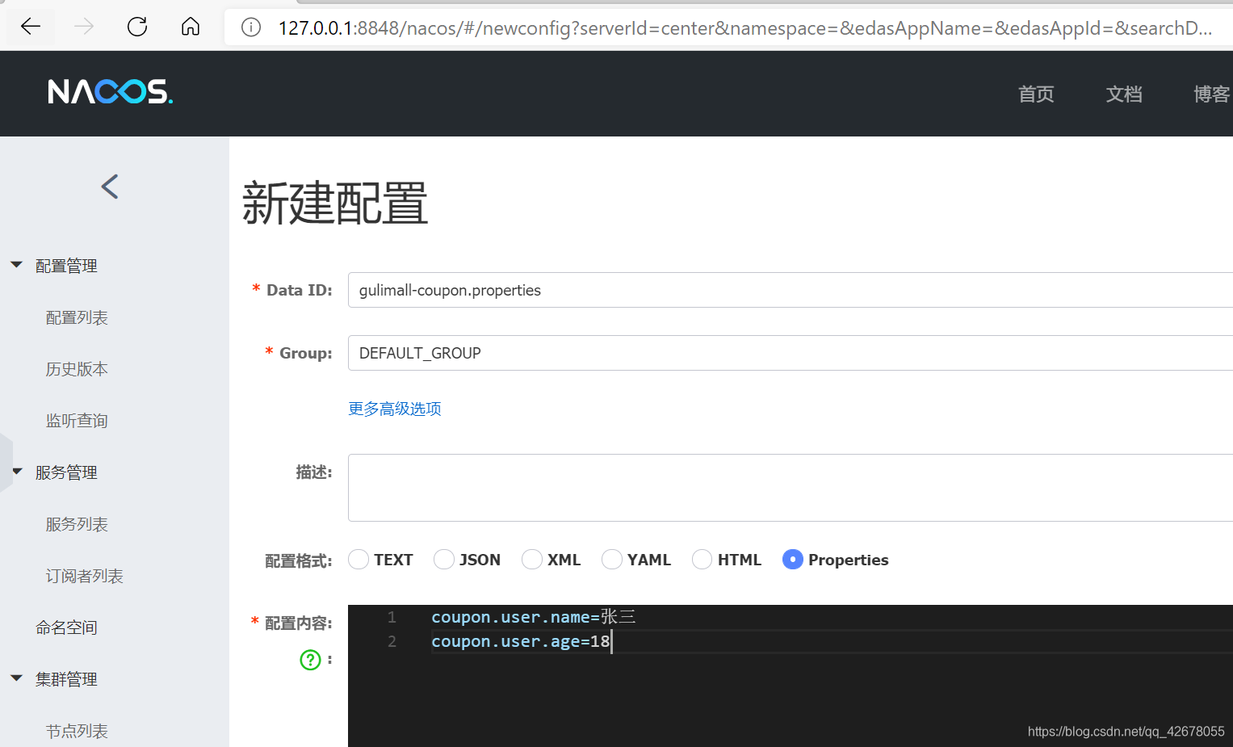This screenshot has height=747, width=1233.
Task: Click the browser forward arrow
Action: pos(84,27)
